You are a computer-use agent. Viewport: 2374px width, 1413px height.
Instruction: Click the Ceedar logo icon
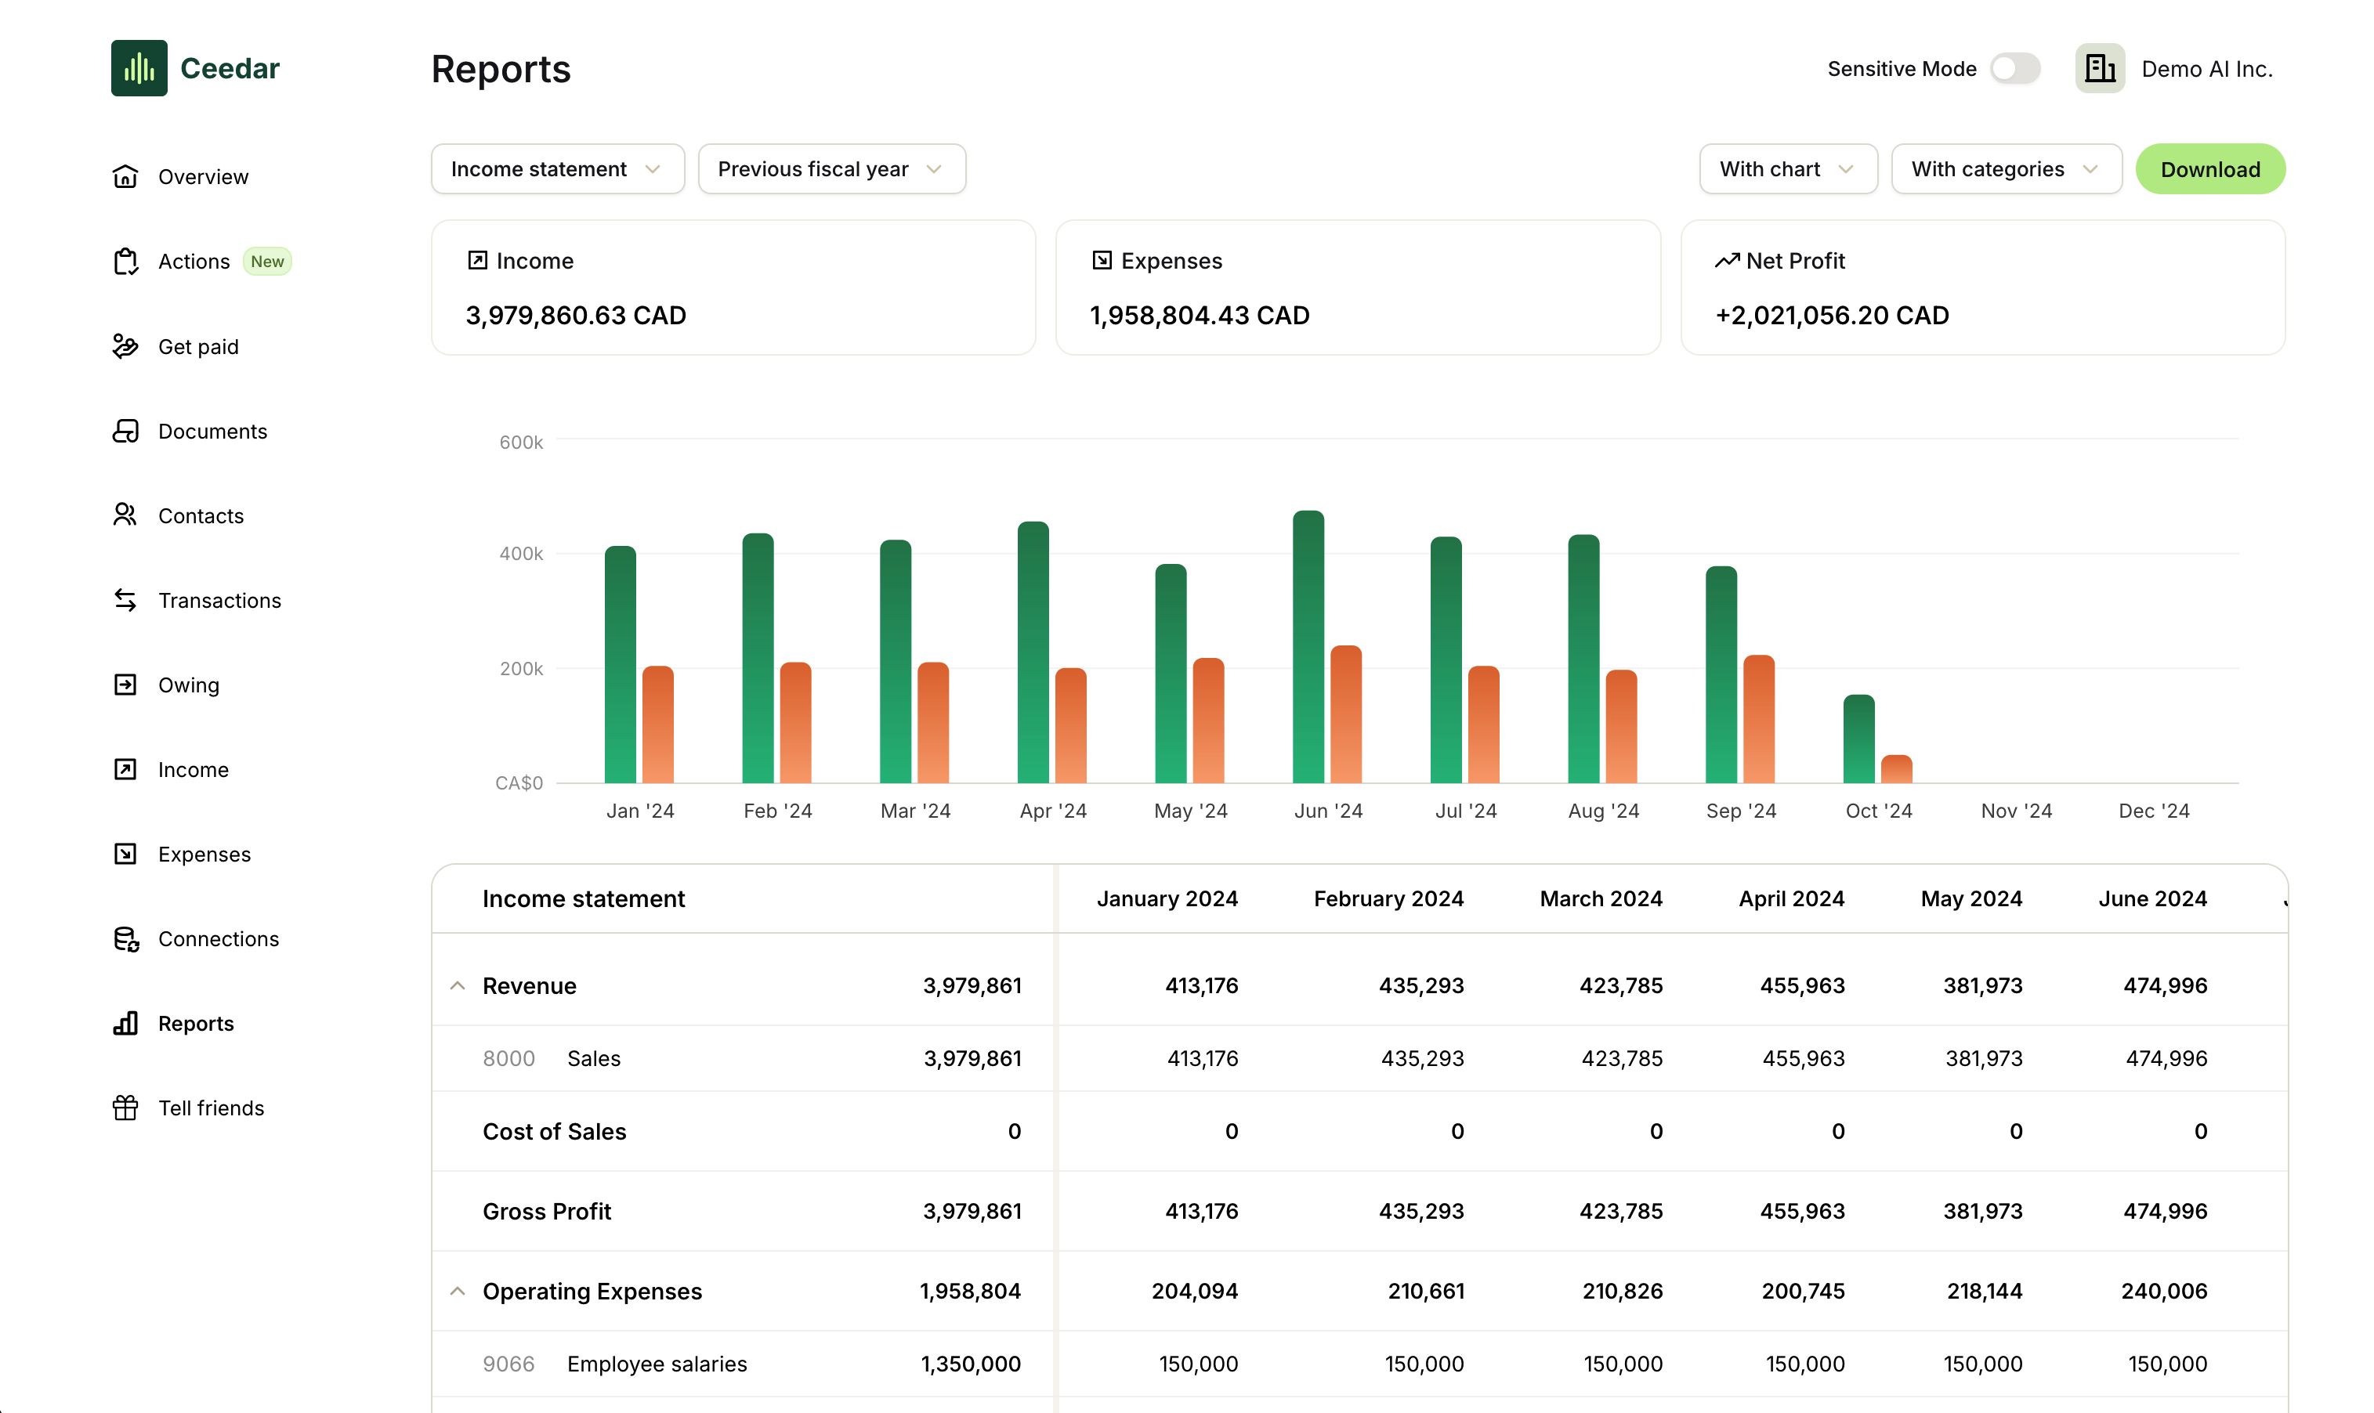[x=139, y=67]
